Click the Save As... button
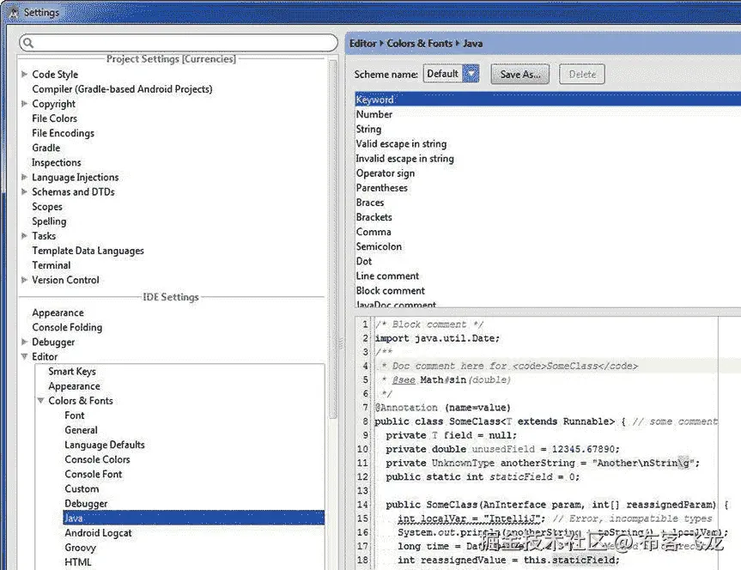Viewport: 741px width, 570px height. (519, 74)
